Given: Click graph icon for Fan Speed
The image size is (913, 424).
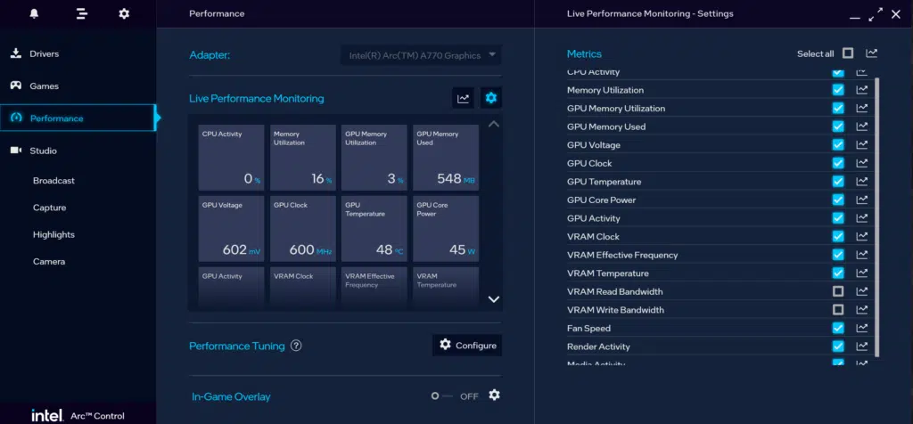Looking at the screenshot, I should [862, 328].
